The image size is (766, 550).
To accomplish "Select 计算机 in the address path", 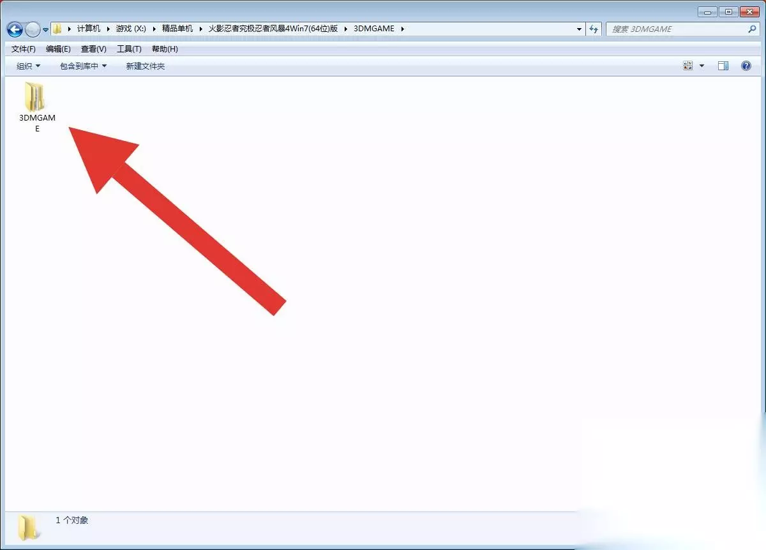I will pyautogui.click(x=89, y=29).
